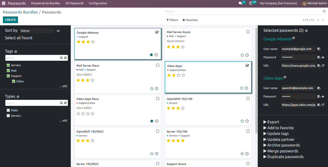This screenshot has width=328, height=167.
Task: Open the All Passwords menu
Action: coord(75,3)
